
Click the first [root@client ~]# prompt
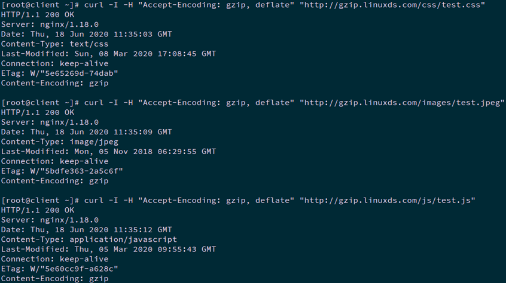[40, 5]
